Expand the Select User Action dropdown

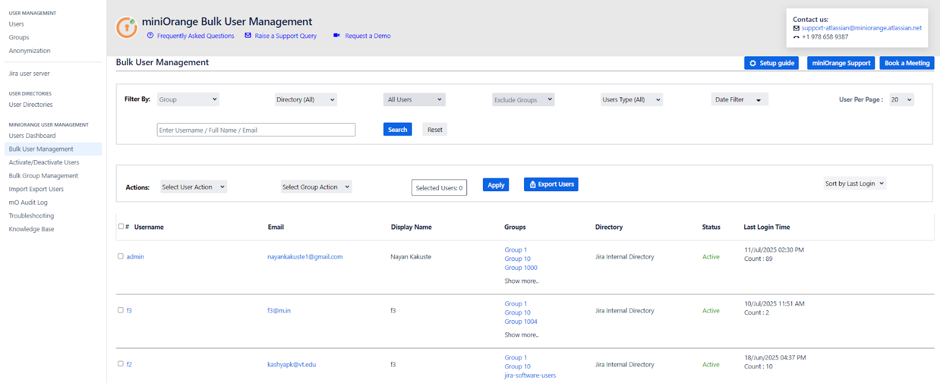(193, 187)
